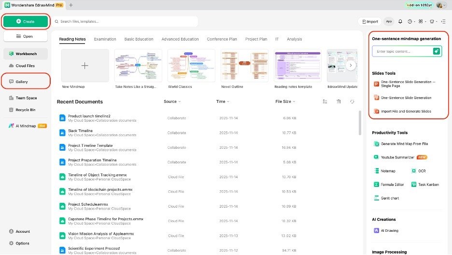
Task: Open the user avatar dropdown
Action: [441, 5]
